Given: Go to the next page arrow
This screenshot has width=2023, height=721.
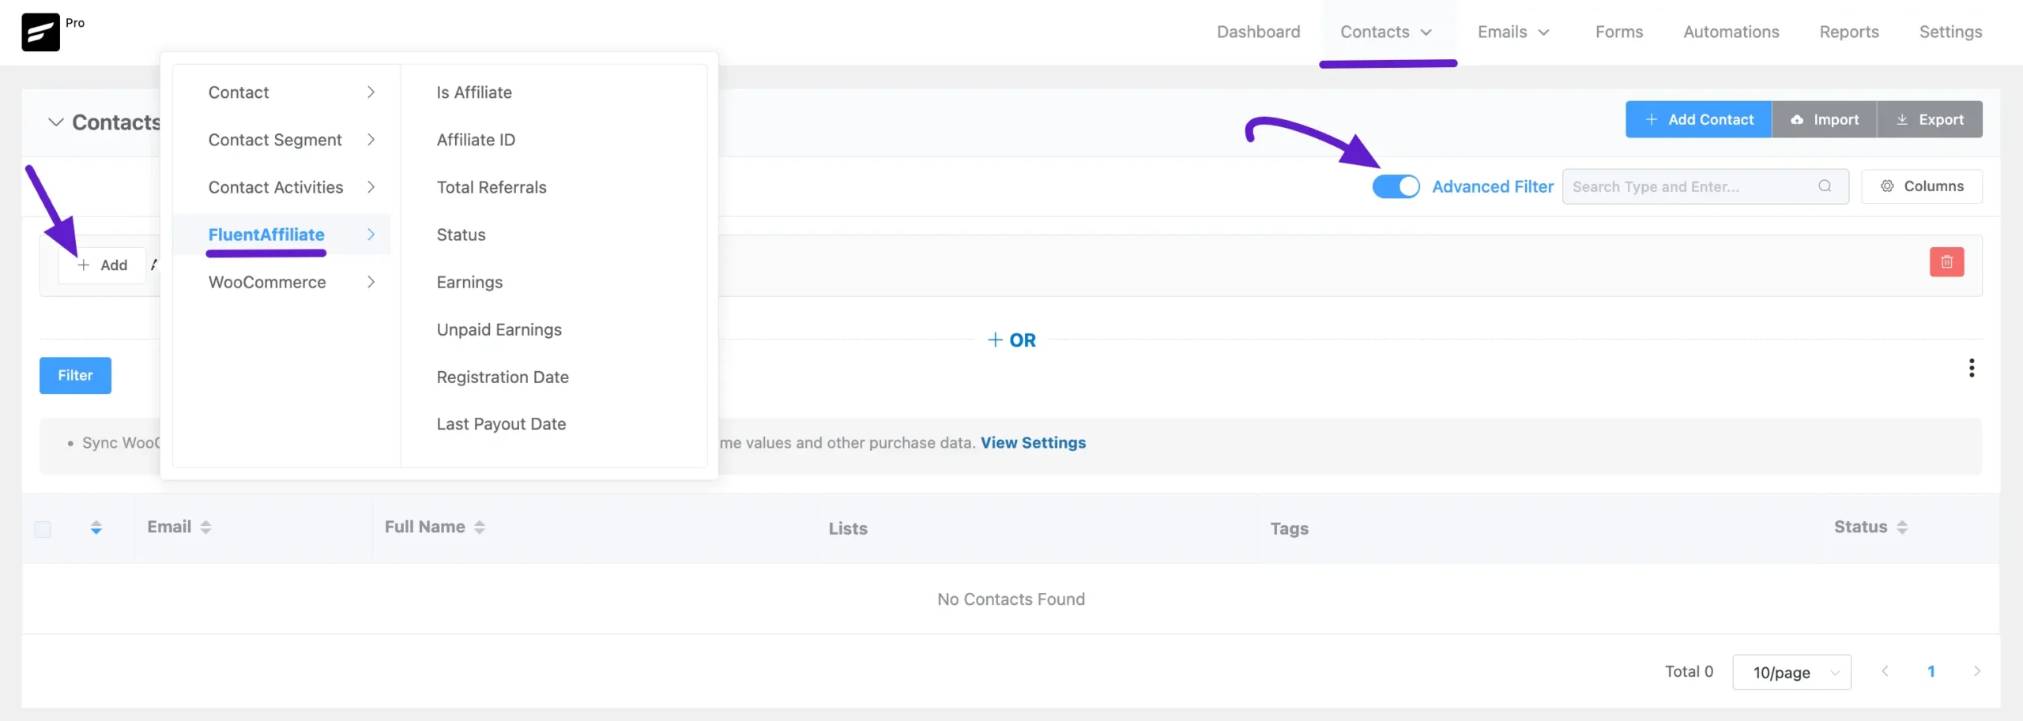Looking at the screenshot, I should (x=1976, y=671).
